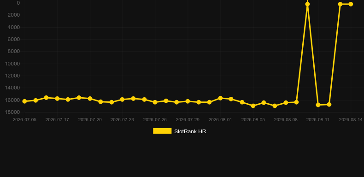The height and width of the screenshot is (177, 364).
Task: Click the point just before the first spike
Action: pos(296,102)
